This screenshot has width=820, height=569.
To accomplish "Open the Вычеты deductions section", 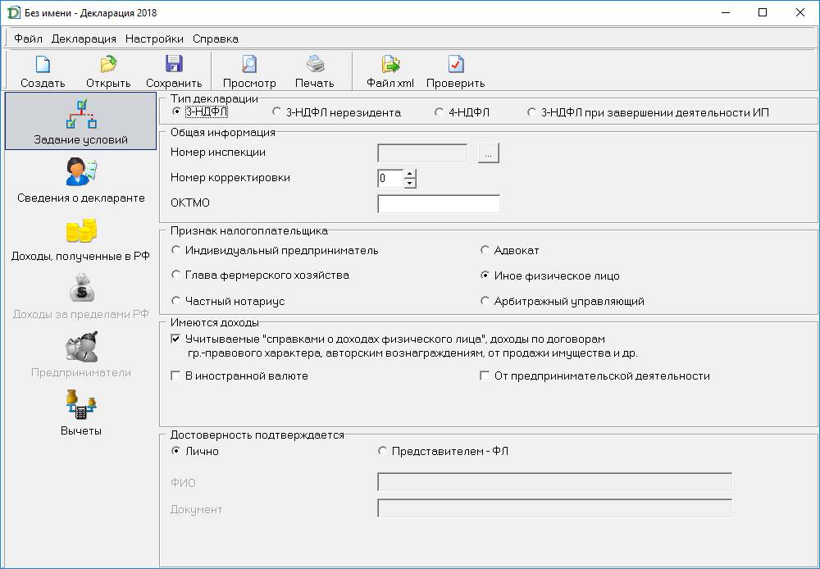I will click(x=81, y=412).
